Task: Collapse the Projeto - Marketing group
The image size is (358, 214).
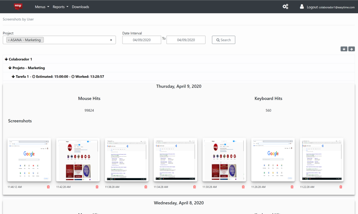Action: point(10,68)
